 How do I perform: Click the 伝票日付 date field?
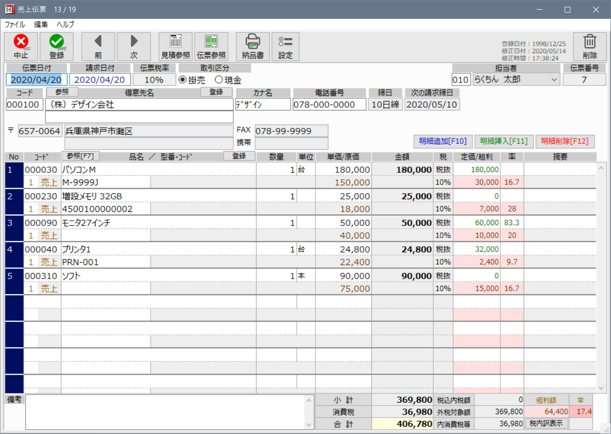point(37,80)
